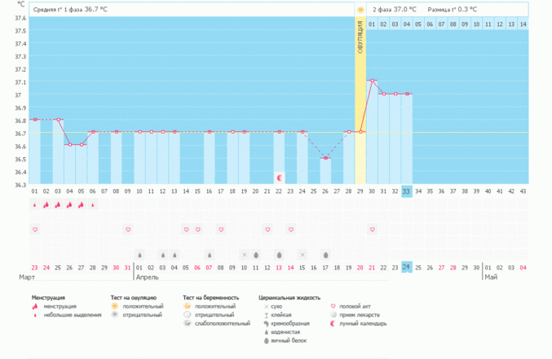Select the heavy menstruation icon on cycle day 03

(58, 205)
